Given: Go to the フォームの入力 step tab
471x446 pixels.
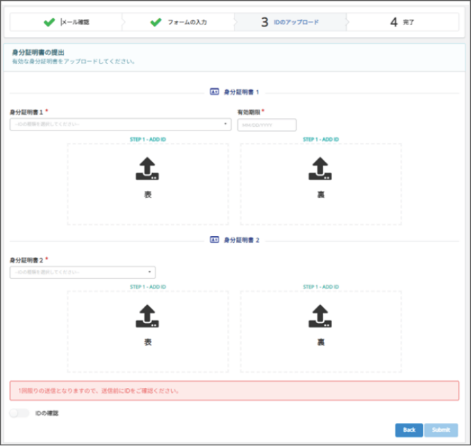Looking at the screenshot, I should pyautogui.click(x=179, y=22).
